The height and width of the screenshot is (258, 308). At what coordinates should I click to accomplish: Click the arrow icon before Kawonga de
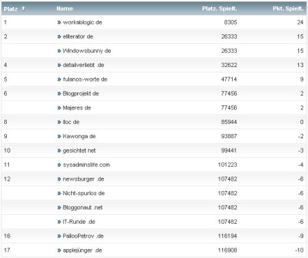pyautogui.click(x=59, y=136)
